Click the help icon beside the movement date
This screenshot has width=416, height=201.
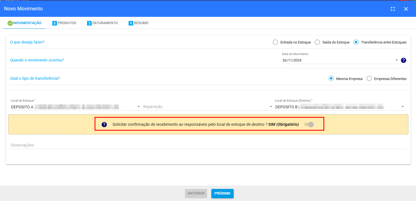point(403,60)
